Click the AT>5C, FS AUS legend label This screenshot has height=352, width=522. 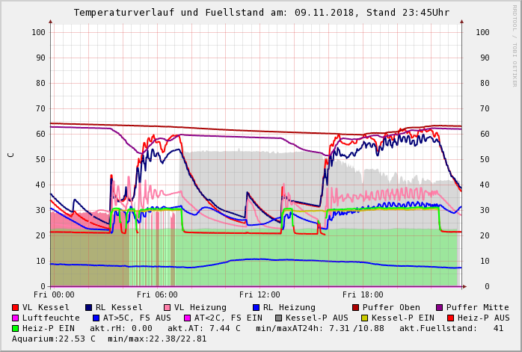pyautogui.click(x=137, y=318)
